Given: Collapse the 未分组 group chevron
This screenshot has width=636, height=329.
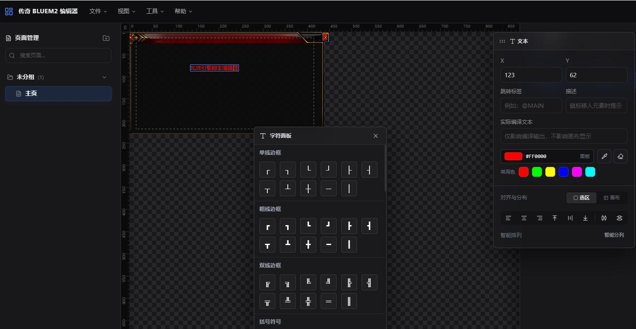Looking at the screenshot, I should [x=104, y=77].
